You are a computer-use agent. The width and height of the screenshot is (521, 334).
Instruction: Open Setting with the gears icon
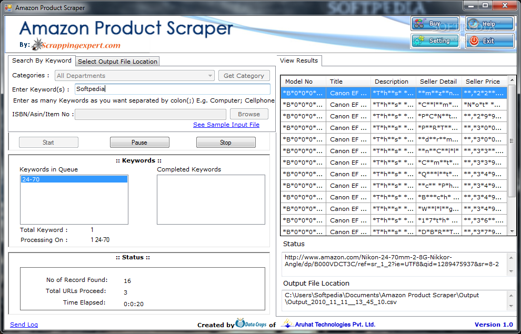click(435, 41)
